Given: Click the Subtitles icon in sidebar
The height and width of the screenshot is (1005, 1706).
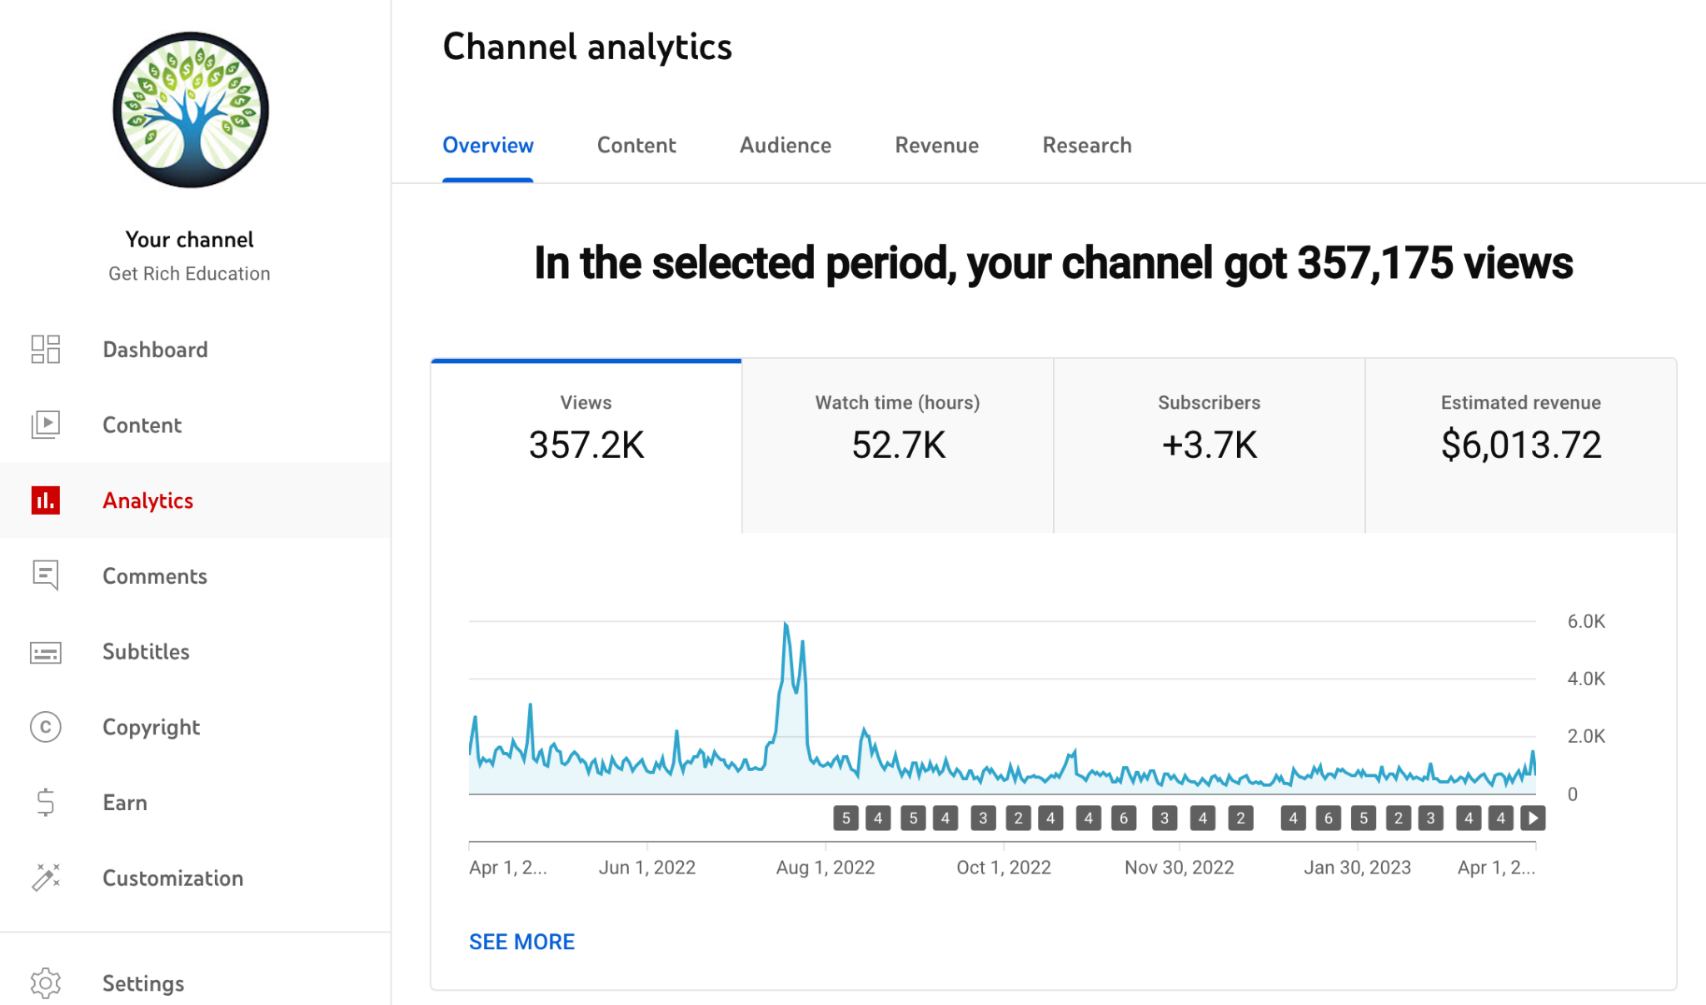Looking at the screenshot, I should click(46, 652).
